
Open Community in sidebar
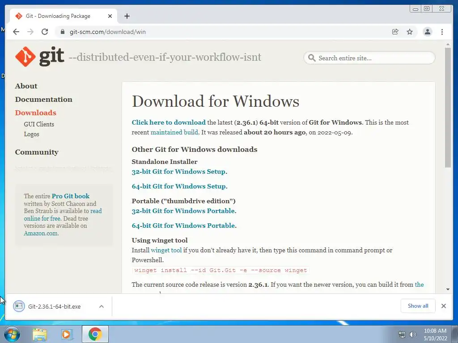click(x=37, y=152)
